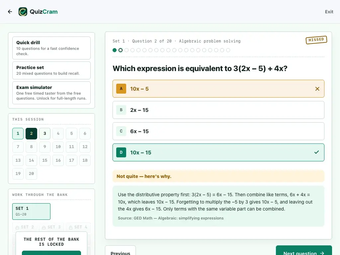Image resolution: width=340 pixels, height=255 pixels.
Task: Jump to question 4 in session grid
Action: [58, 133]
